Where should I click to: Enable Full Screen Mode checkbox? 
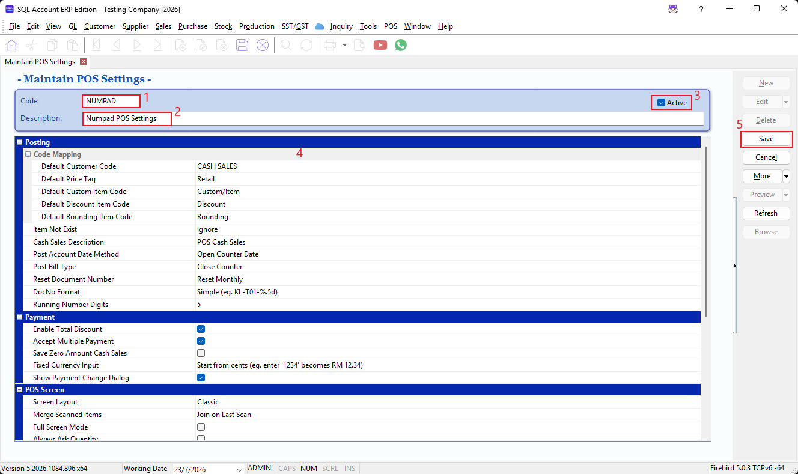(201, 427)
